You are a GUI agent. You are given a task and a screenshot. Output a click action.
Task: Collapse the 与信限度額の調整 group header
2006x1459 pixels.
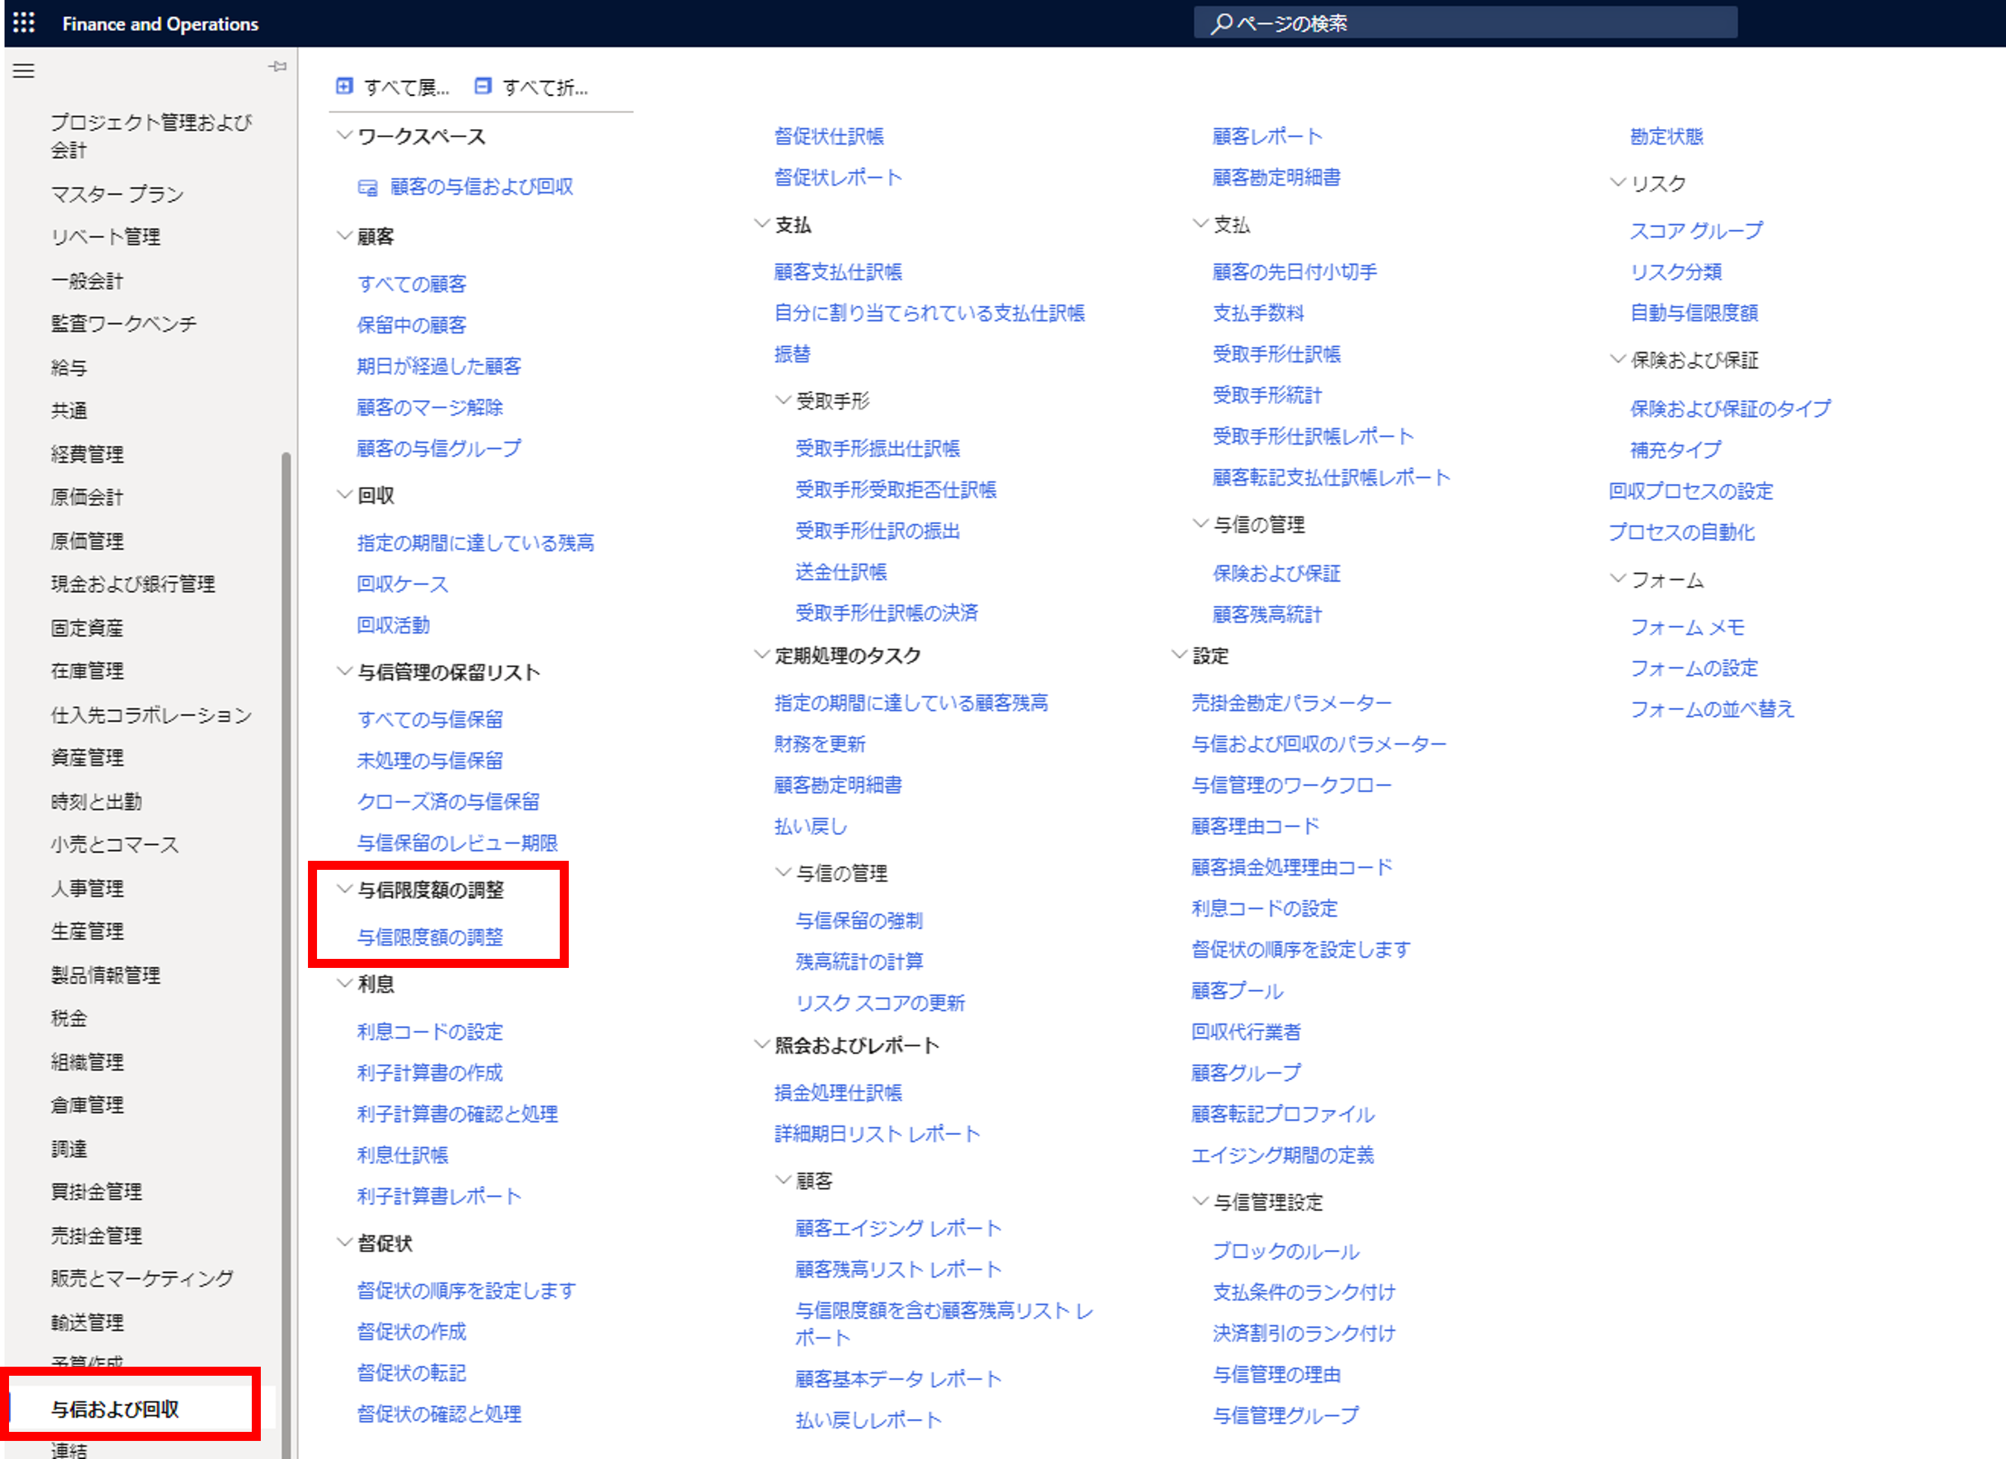click(345, 889)
